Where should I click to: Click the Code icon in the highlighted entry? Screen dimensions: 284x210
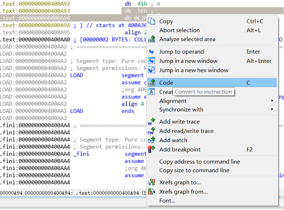tap(152, 83)
